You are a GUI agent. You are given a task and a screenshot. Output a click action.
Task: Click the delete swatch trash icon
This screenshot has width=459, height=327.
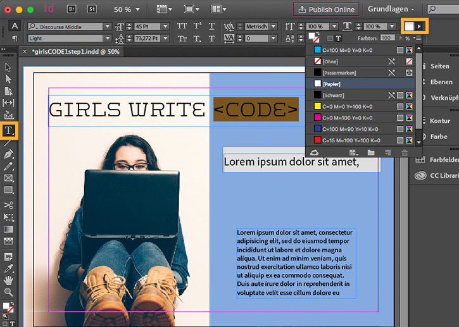pyautogui.click(x=405, y=152)
